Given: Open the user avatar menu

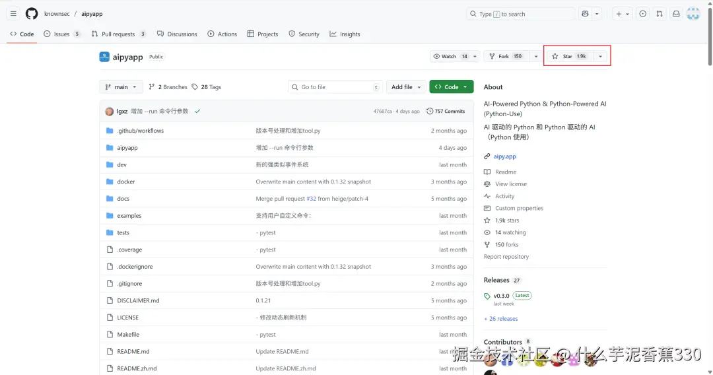Looking at the screenshot, I should 693,14.
